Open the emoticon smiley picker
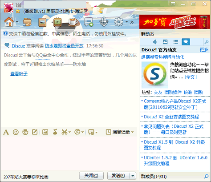Screen dimensions: 211x182 coord(16,132)
